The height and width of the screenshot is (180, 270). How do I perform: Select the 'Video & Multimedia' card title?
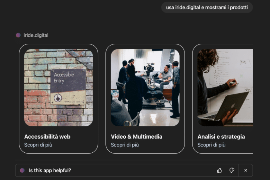click(x=137, y=137)
